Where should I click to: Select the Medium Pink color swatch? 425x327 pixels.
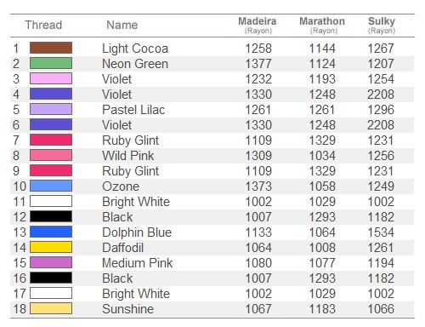click(51, 262)
